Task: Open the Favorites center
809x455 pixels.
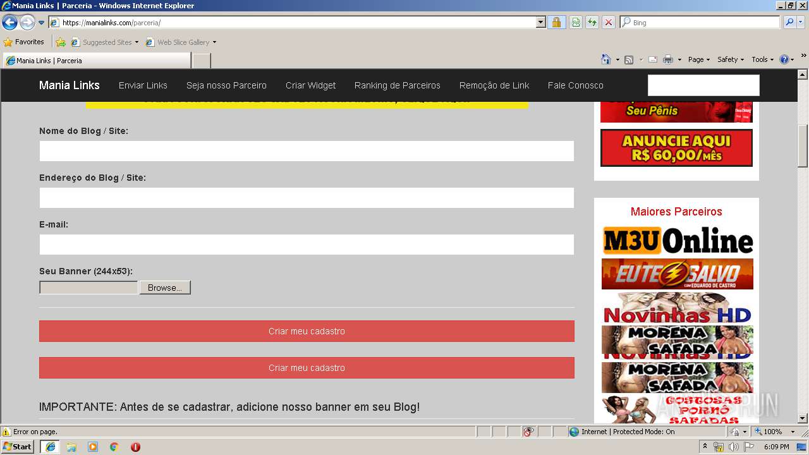Action: tap(23, 42)
